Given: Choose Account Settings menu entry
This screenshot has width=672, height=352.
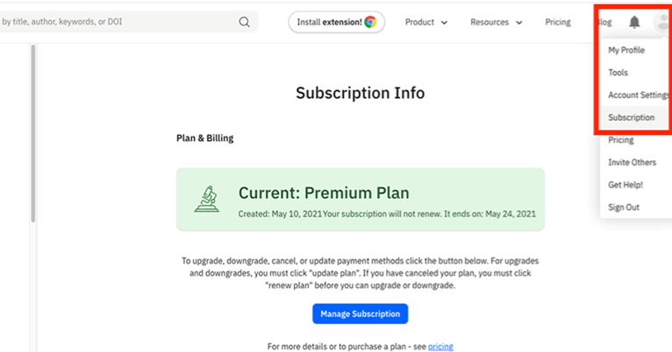Looking at the screenshot, I should pyautogui.click(x=638, y=95).
